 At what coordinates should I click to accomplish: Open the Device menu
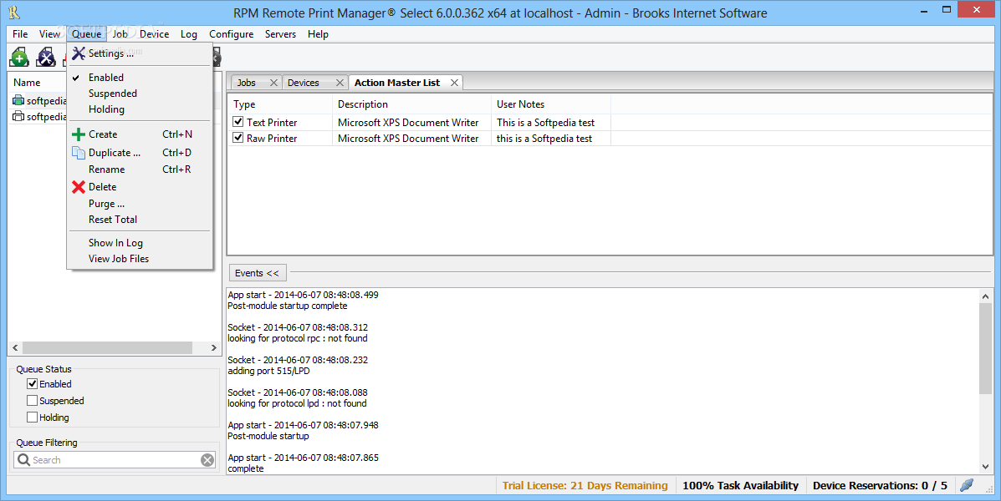tap(155, 34)
